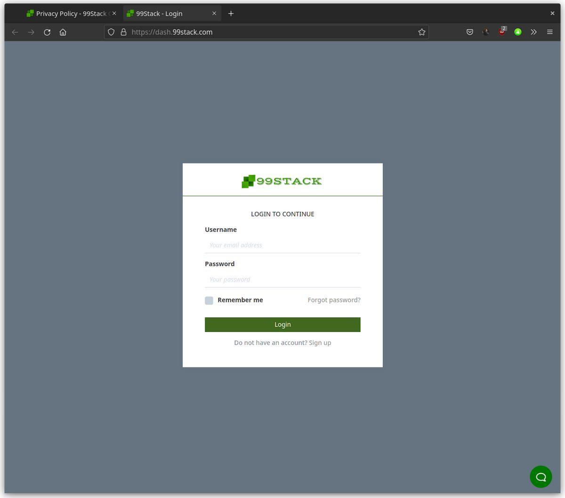View site security info via padlock icon
565x498 pixels.
tap(123, 32)
